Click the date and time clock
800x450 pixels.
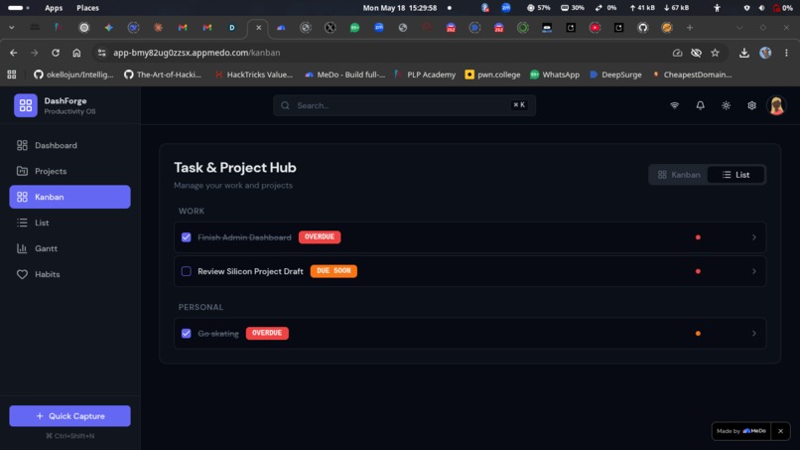tap(399, 8)
